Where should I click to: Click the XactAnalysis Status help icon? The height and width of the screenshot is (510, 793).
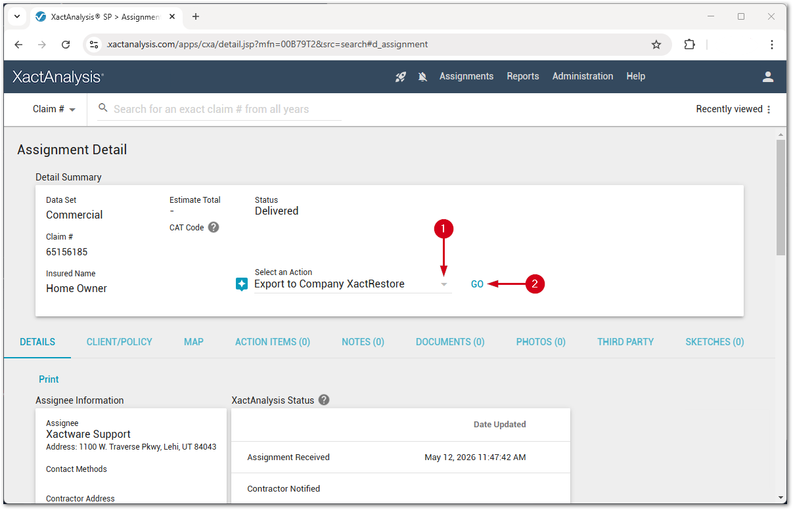[x=324, y=400]
